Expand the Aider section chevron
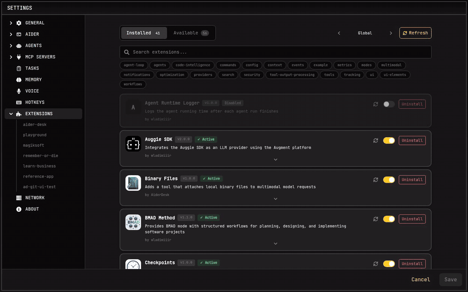The width and height of the screenshot is (468, 292). (x=11, y=34)
